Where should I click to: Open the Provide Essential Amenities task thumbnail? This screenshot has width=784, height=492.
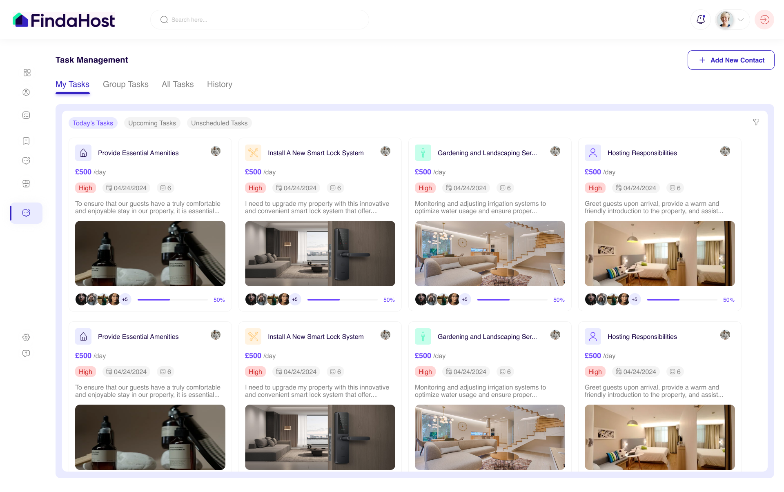(x=150, y=254)
